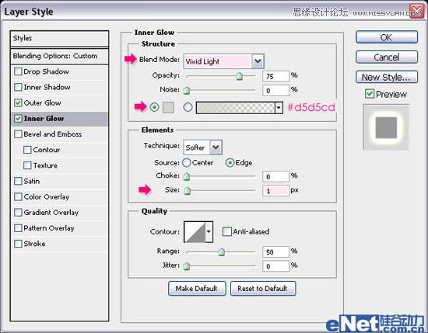This screenshot has height=333, width=428.
Task: Open the Technique dropdown arrow
Action: [x=216, y=147]
